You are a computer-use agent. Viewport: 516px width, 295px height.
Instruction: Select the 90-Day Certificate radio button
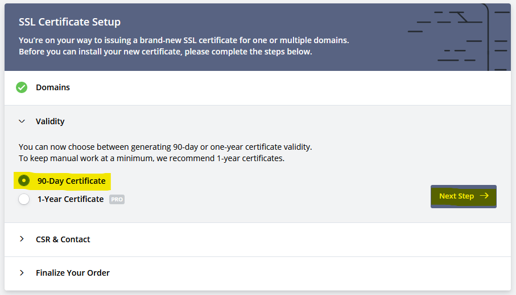point(24,180)
